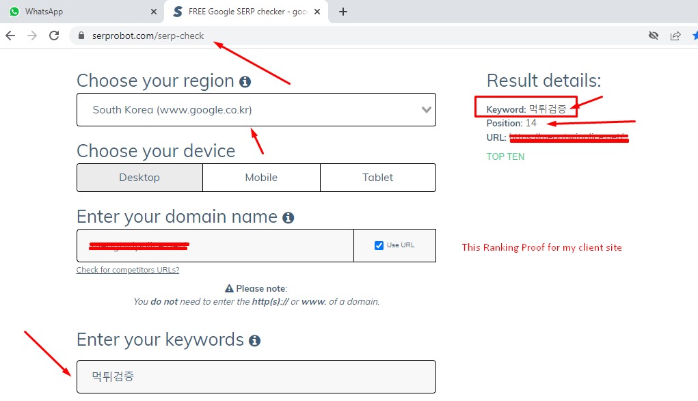Click the keywords info icon
Image resolution: width=698 pixels, height=401 pixels.
coord(254,340)
